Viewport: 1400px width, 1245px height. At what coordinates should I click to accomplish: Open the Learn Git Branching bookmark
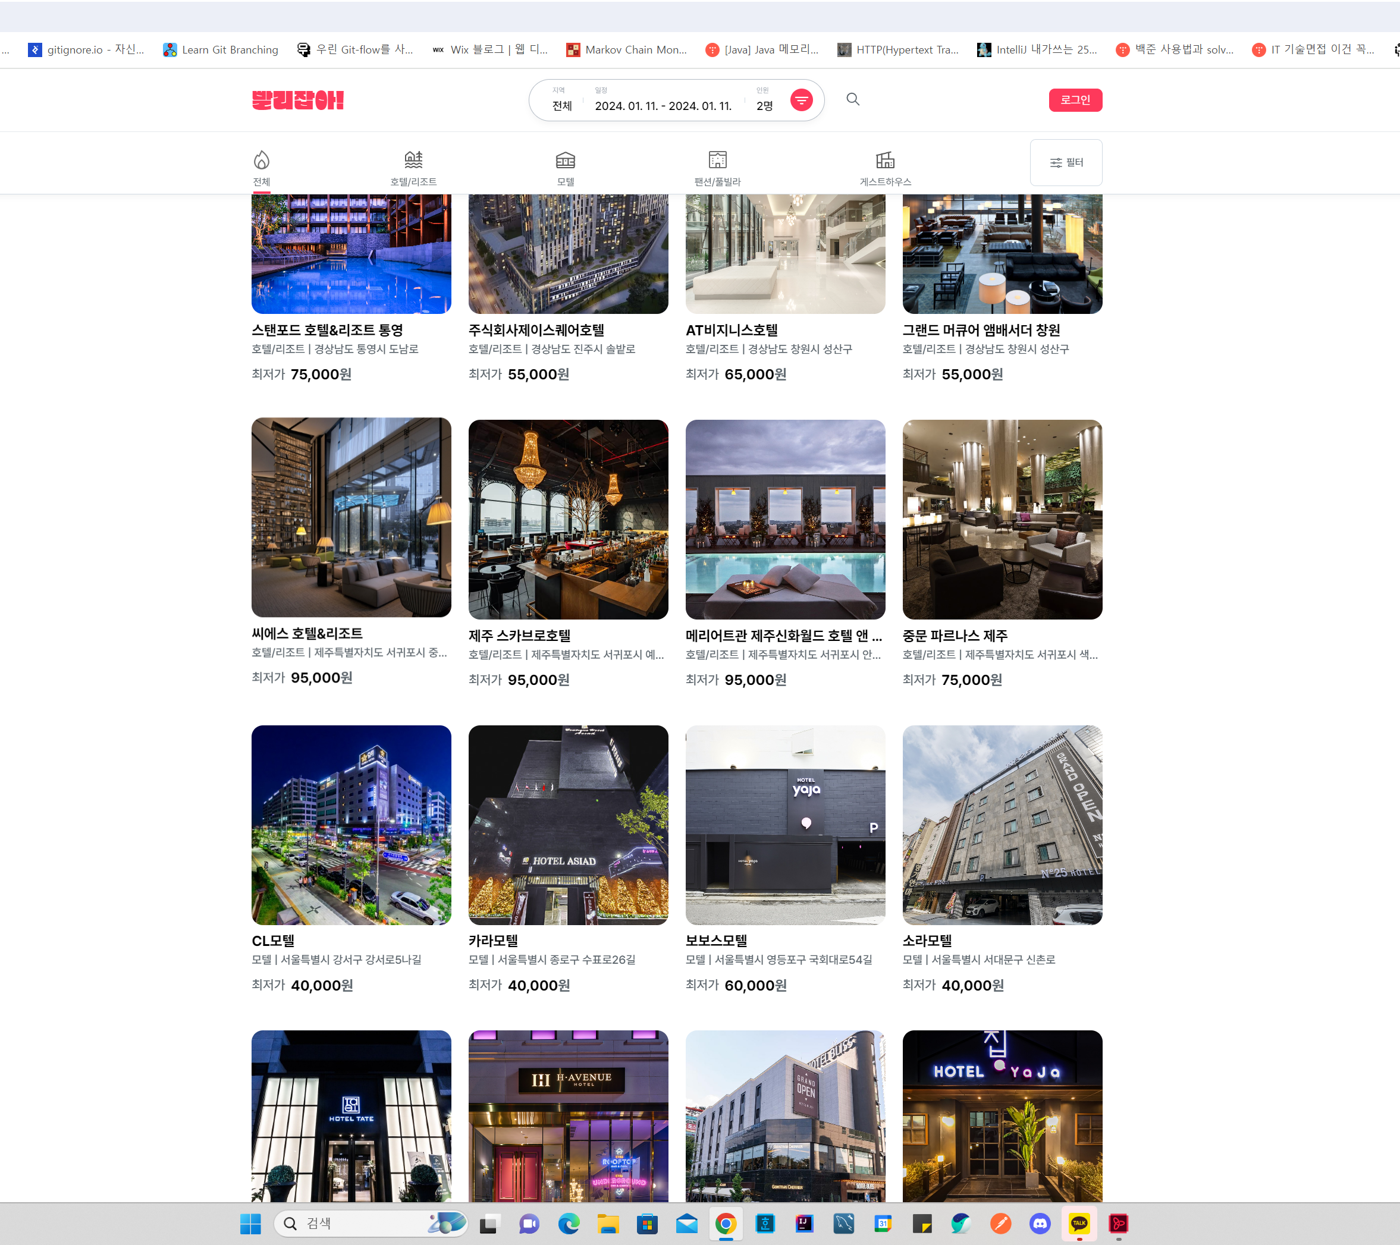coord(221,49)
